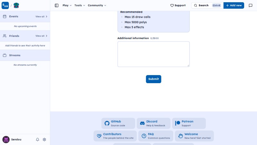
Task: Click the Additional information label
Action: (133, 38)
